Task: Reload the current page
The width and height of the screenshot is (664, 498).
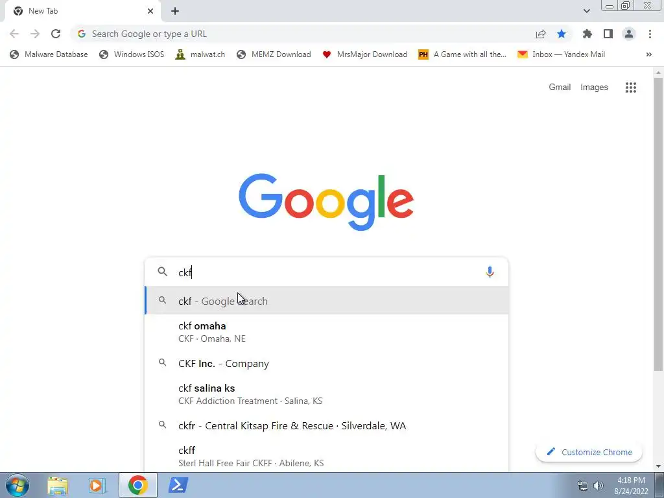Action: 56,34
